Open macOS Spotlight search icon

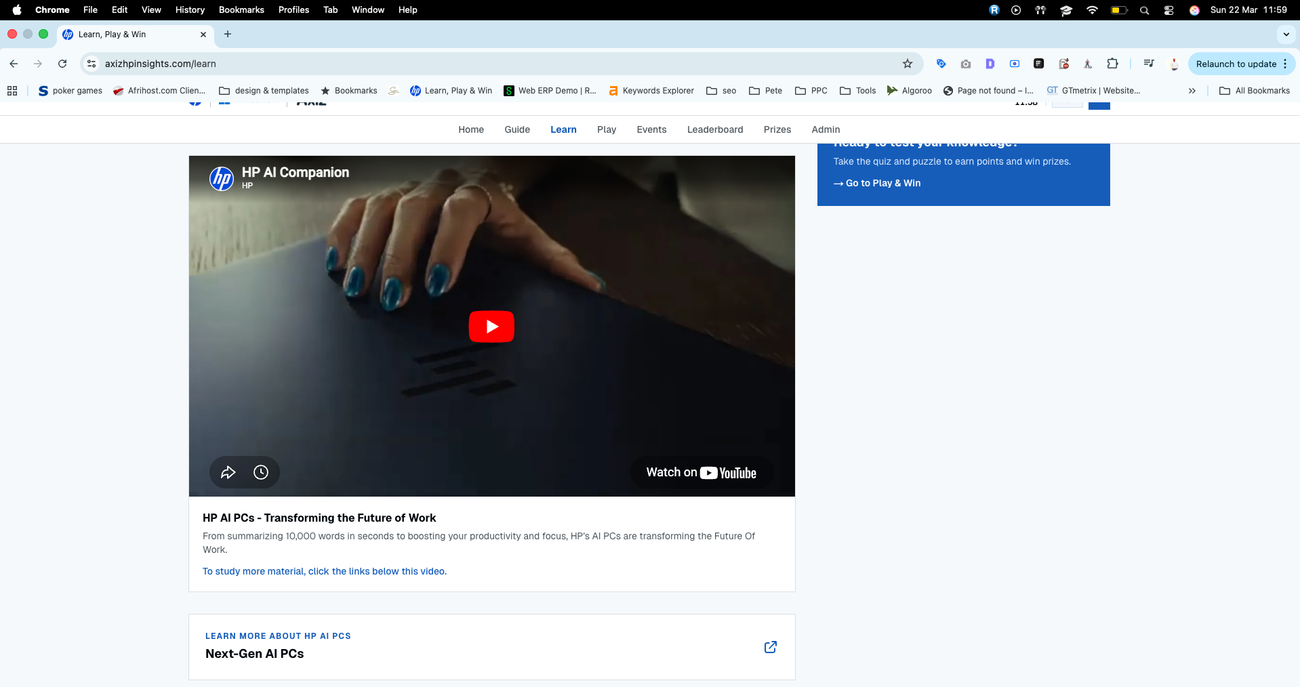point(1144,10)
